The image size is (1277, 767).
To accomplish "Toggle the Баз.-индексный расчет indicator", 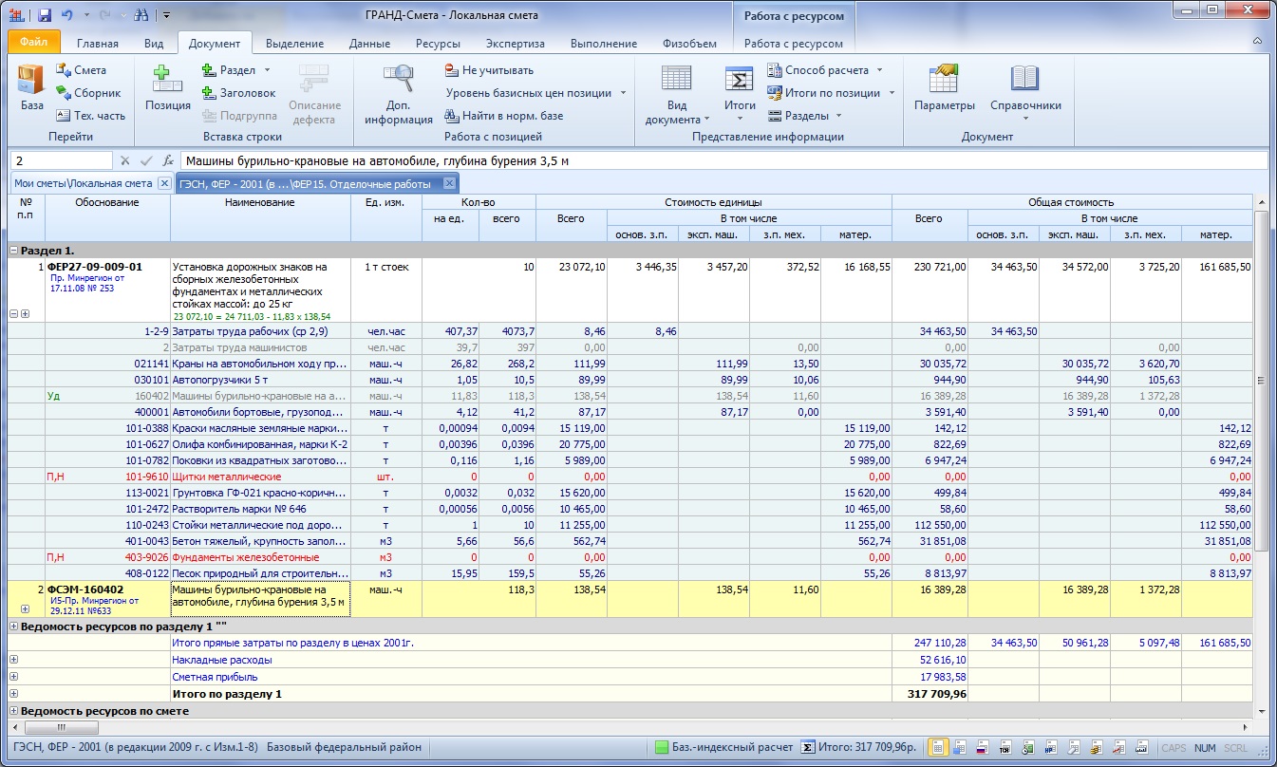I will pos(723,747).
